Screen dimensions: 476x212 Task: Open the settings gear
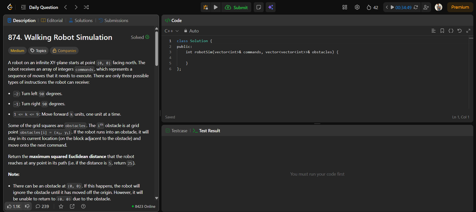pyautogui.click(x=357, y=7)
